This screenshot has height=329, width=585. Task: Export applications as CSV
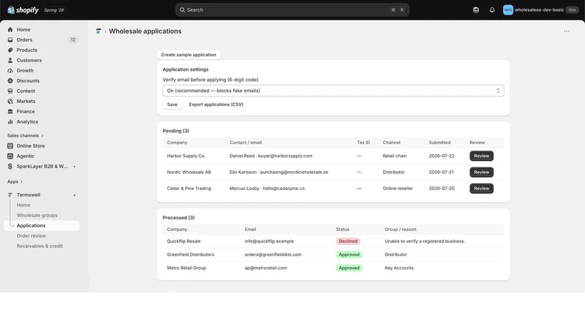216,105
